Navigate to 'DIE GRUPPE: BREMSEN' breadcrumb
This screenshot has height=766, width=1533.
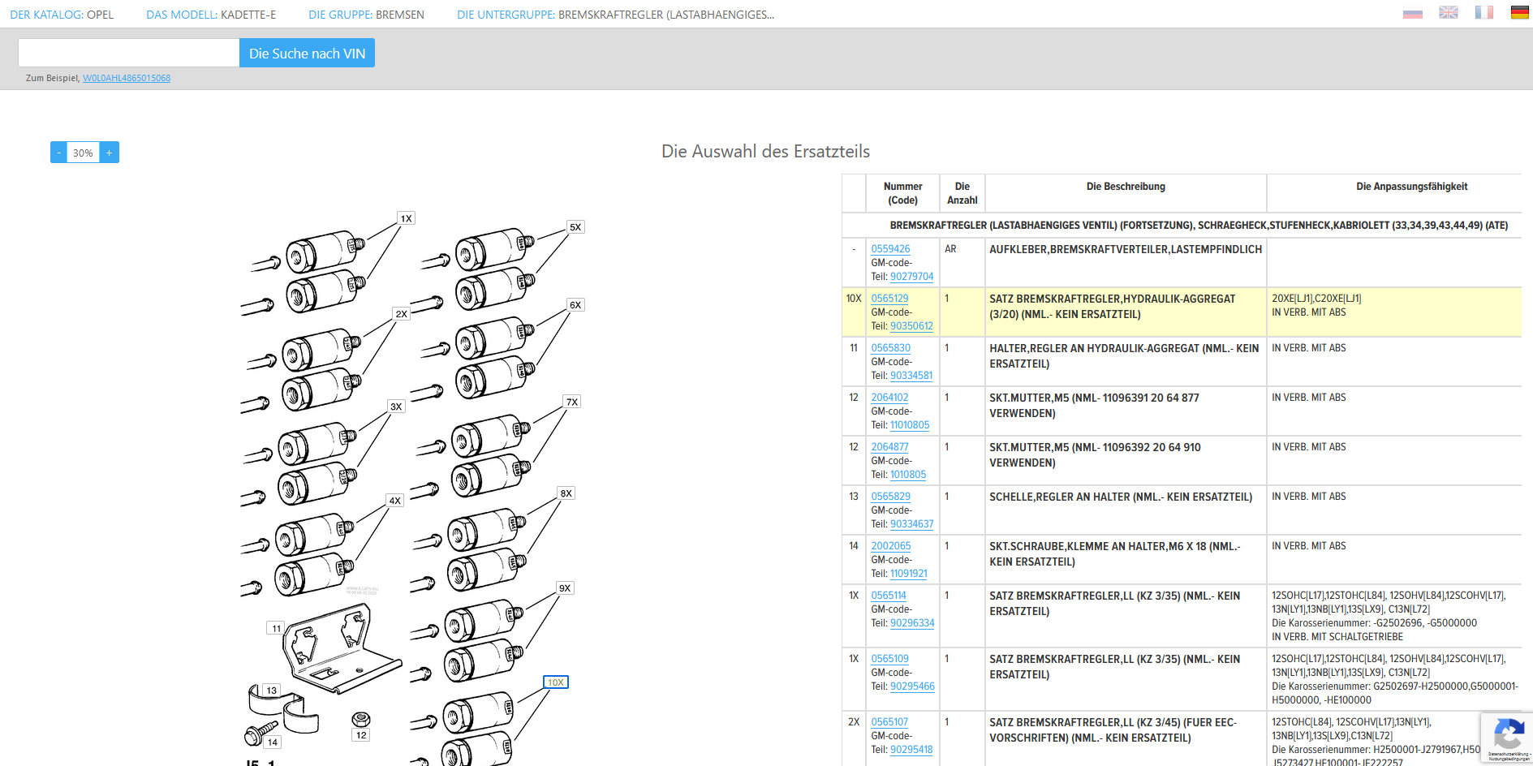(x=366, y=15)
